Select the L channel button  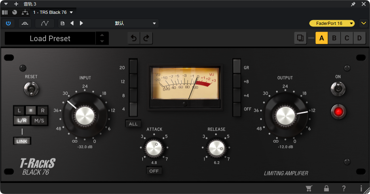[x=19, y=110]
